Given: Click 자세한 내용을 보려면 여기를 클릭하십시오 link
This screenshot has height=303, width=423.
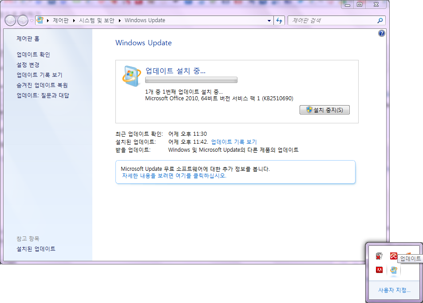Looking at the screenshot, I should pos(174,176).
